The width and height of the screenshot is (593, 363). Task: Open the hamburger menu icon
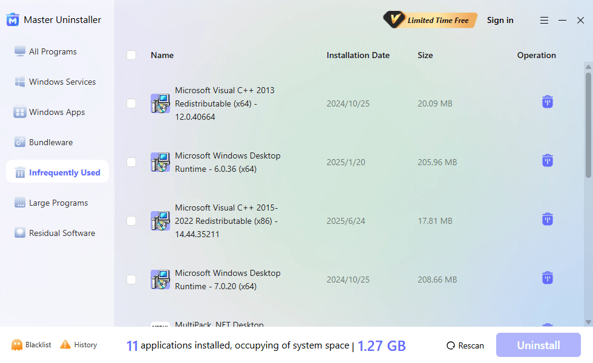544,21
